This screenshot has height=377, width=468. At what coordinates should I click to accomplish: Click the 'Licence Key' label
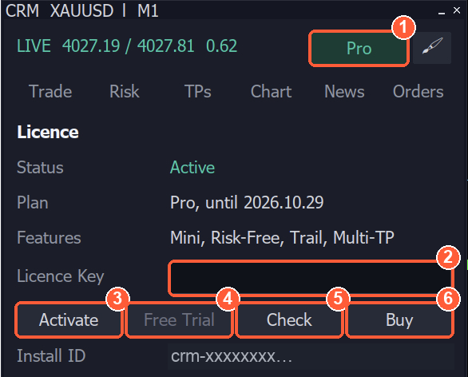pos(61,276)
